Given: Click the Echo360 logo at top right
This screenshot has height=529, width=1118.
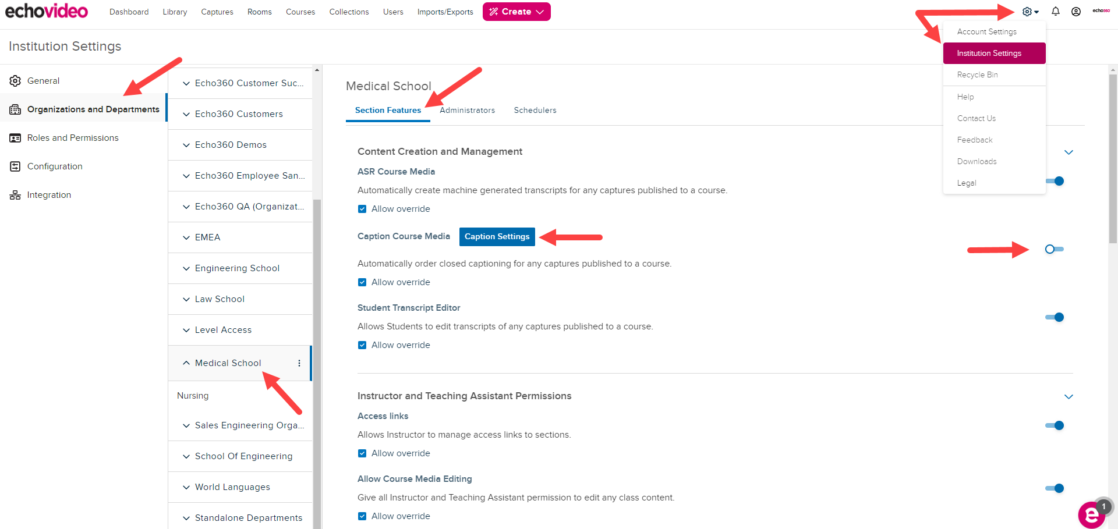Looking at the screenshot, I should coord(1101,11).
